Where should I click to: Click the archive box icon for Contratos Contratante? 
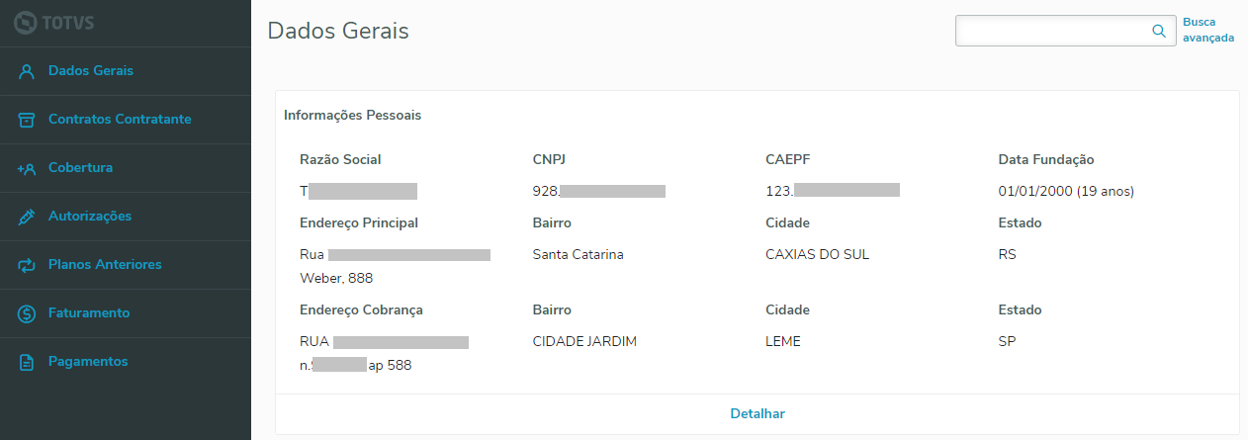(27, 120)
